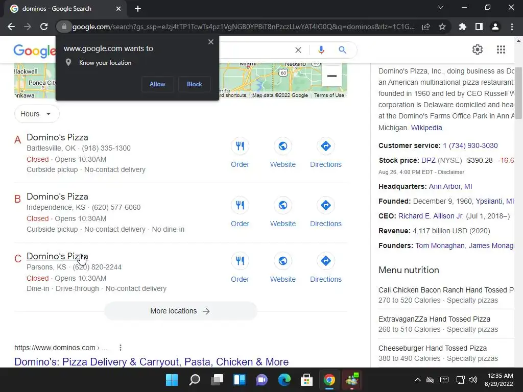The image size is (523, 392).
Task: Click the share page icon in the address bar
Action: point(426,27)
